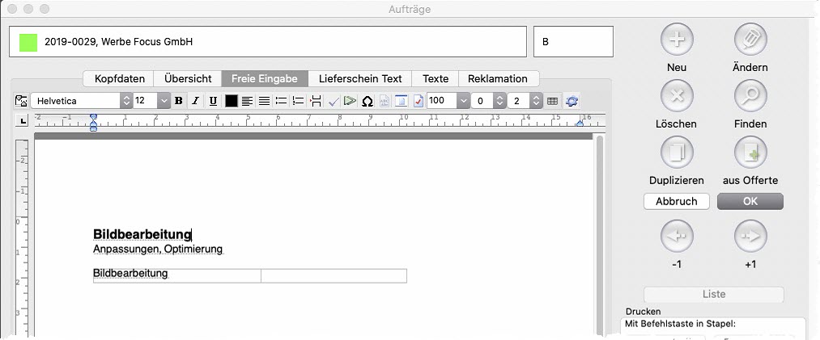Insert special character with Omega icon
This screenshot has height=340, width=820.
367,101
